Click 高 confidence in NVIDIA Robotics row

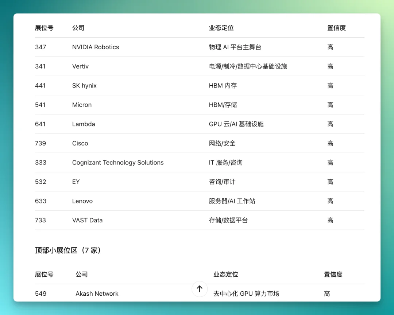(330, 47)
